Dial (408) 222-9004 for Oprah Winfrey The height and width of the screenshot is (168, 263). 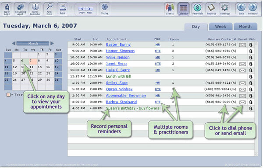(220, 89)
